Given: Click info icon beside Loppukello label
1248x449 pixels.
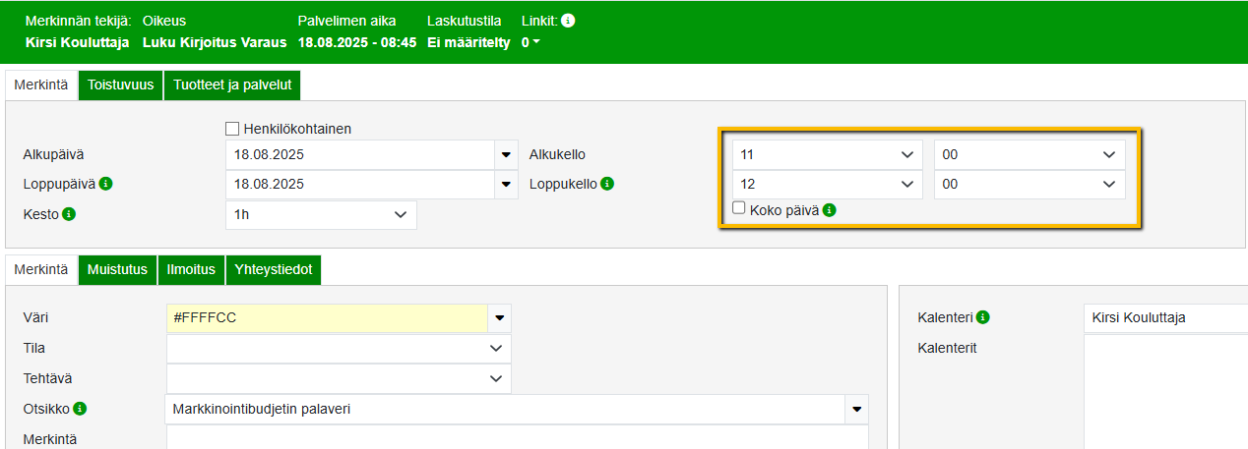Looking at the screenshot, I should click(607, 184).
